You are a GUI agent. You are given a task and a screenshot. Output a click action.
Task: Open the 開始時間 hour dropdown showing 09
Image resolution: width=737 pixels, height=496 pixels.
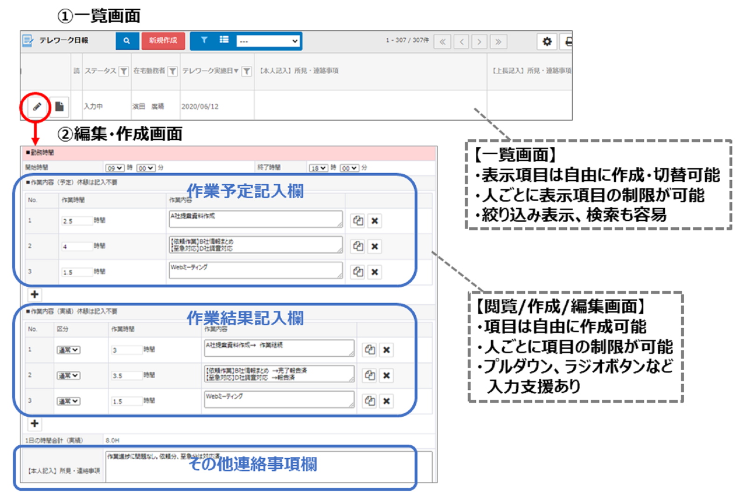point(115,168)
